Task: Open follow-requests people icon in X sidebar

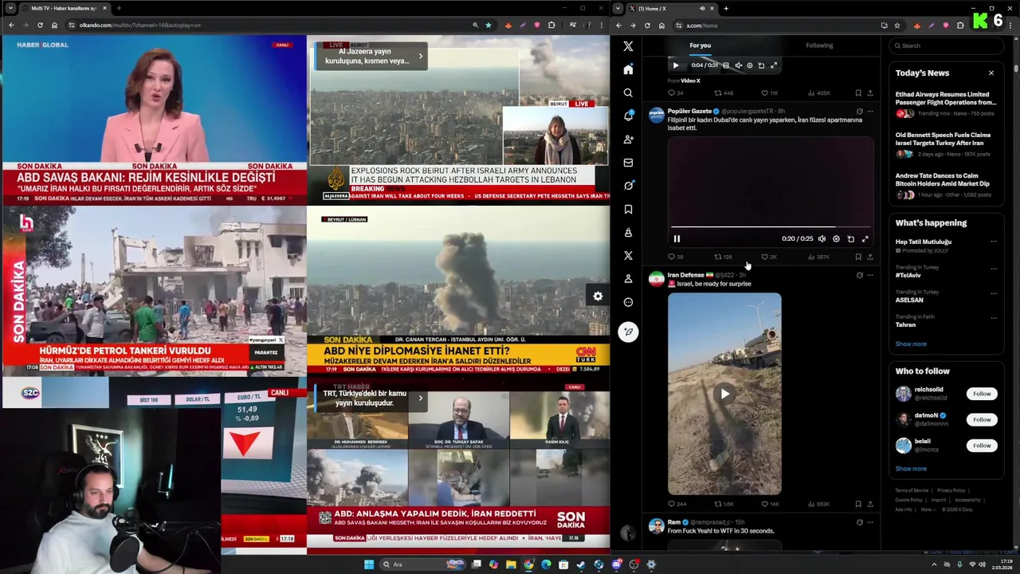Action: click(628, 140)
